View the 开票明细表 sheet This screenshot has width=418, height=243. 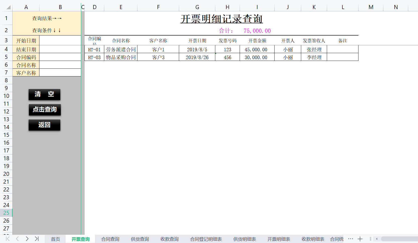[279, 239]
